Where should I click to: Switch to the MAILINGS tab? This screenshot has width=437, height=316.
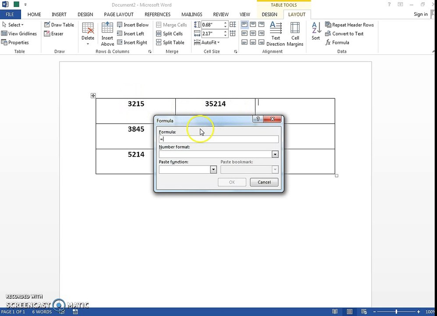tap(192, 14)
